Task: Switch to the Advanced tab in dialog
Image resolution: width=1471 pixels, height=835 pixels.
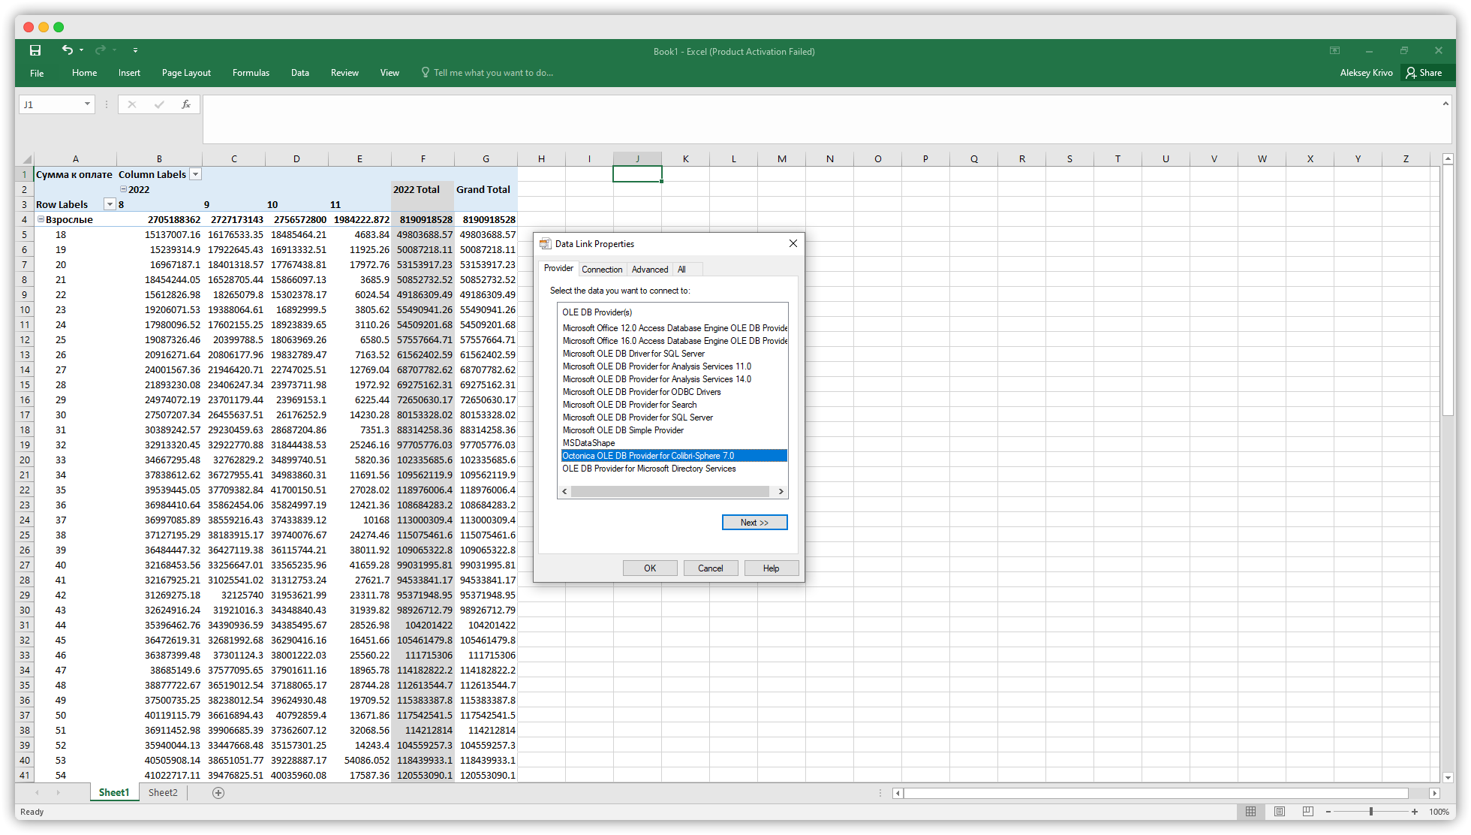Action: click(650, 269)
